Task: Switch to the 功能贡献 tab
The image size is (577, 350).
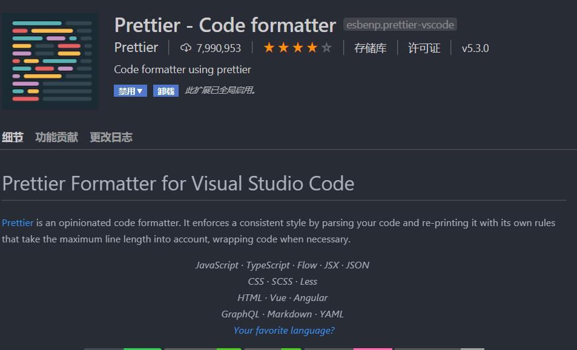Action: [57, 137]
